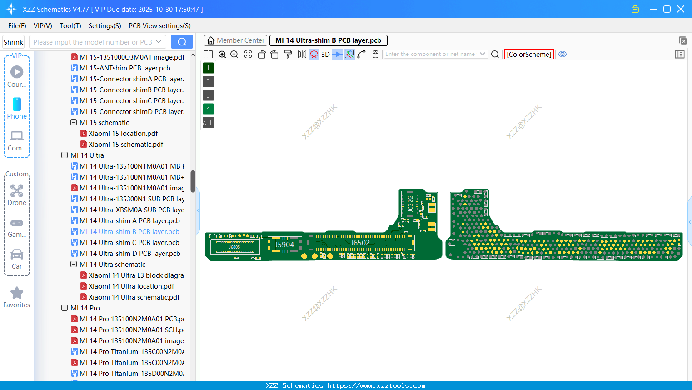Open the ColorScheme selector

pyautogui.click(x=529, y=54)
